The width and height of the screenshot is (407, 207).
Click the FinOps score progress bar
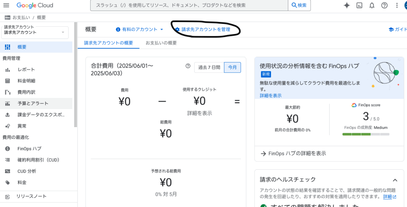[366, 134]
